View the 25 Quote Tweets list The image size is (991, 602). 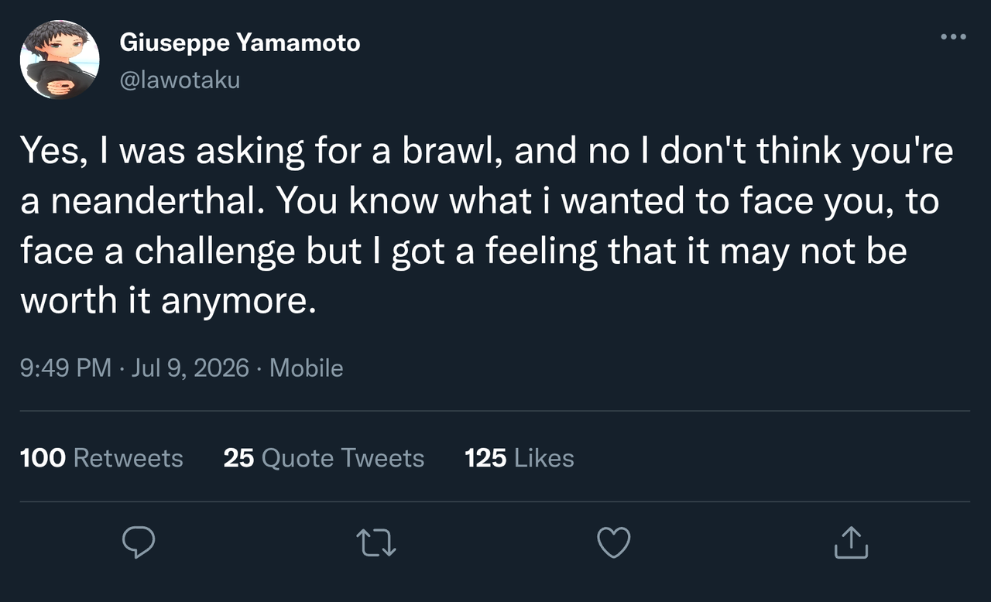[x=324, y=458]
